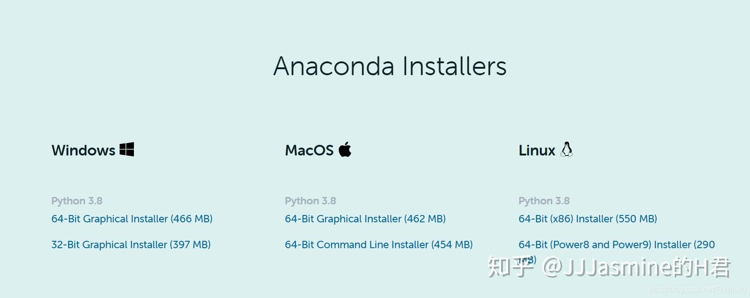Image resolution: width=750 pixels, height=298 pixels.
Task: Select the Windows column heading
Action: coord(83,150)
